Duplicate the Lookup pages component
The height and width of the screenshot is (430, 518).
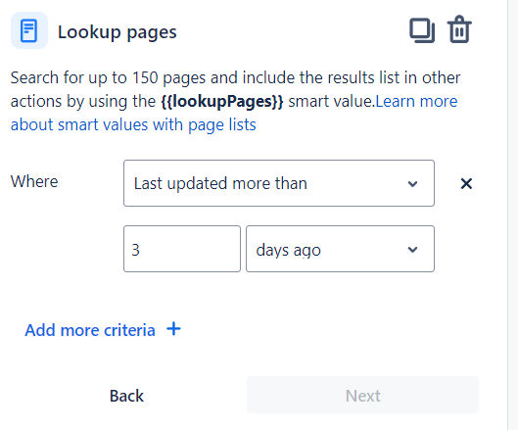tap(422, 30)
